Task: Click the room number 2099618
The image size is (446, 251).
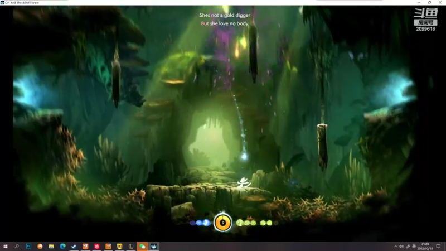Action: click(x=425, y=29)
